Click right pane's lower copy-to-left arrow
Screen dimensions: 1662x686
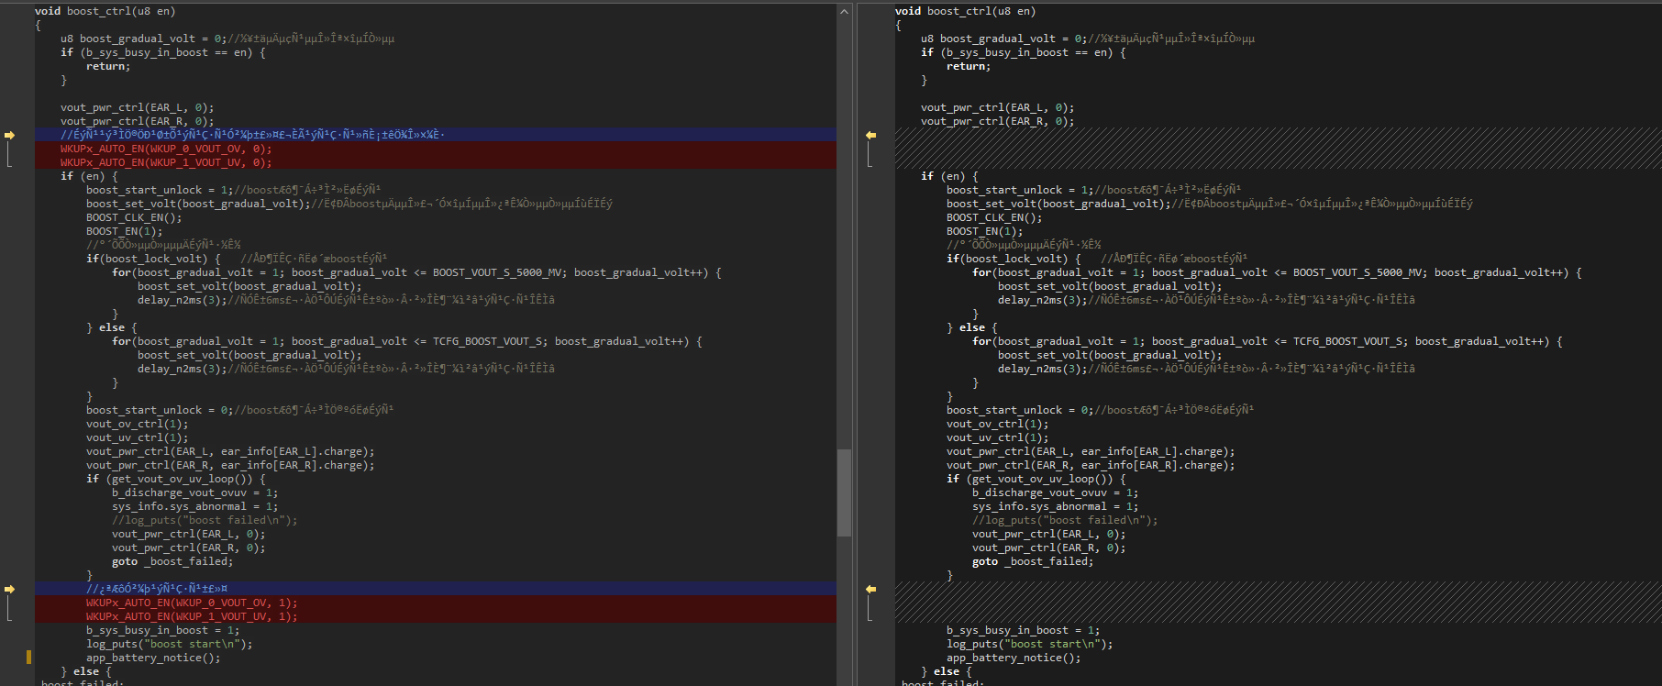(870, 589)
